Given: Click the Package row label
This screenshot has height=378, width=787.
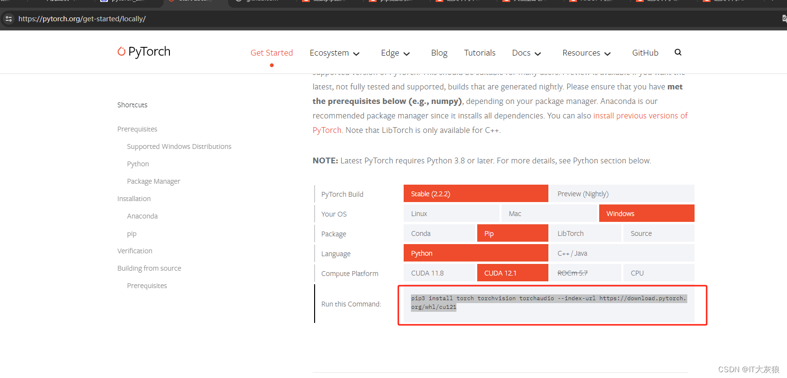Looking at the screenshot, I should 333,234.
